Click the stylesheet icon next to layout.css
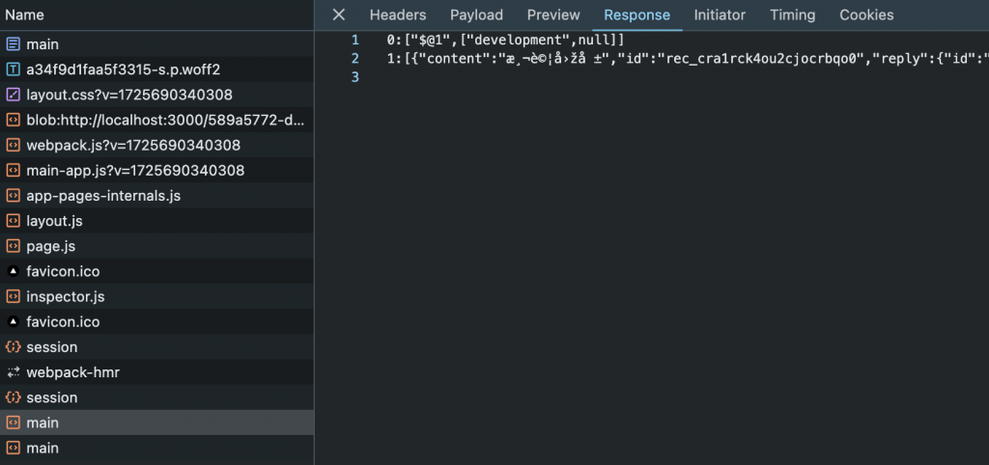This screenshot has width=989, height=465. (x=13, y=96)
